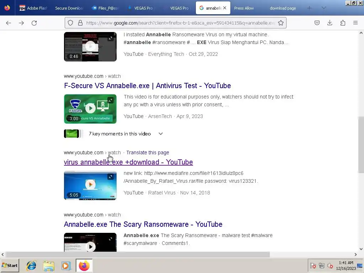The width and height of the screenshot is (364, 273).
Task: Click the Rafael Virus channel text
Action: (x=162, y=193)
